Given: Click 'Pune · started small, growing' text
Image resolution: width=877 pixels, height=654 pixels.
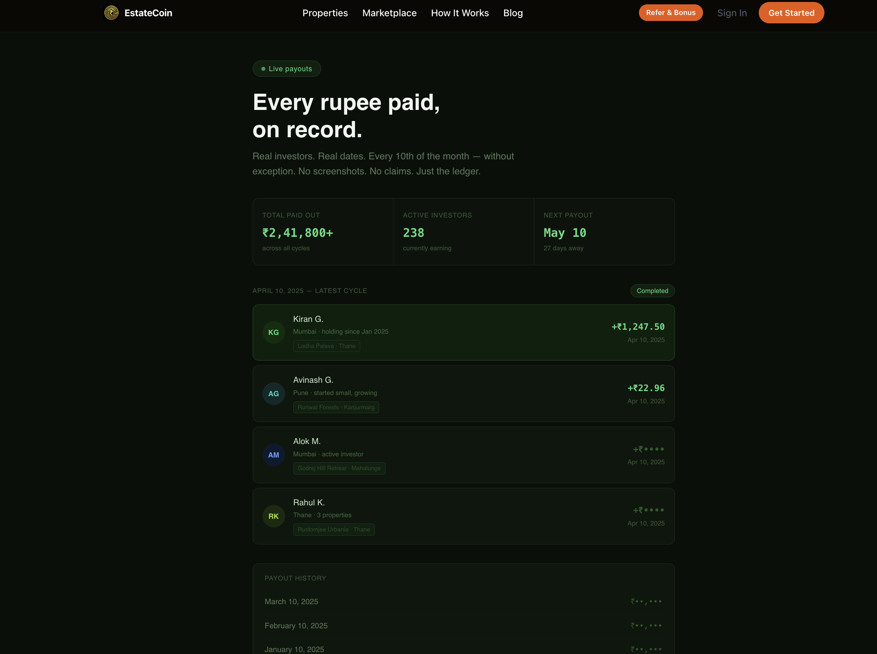Looking at the screenshot, I should [335, 393].
